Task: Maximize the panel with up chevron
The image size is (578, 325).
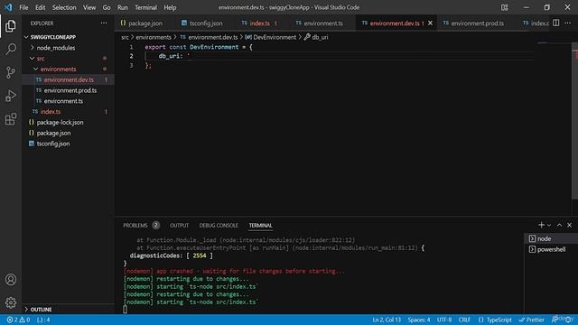Action: pos(559,225)
